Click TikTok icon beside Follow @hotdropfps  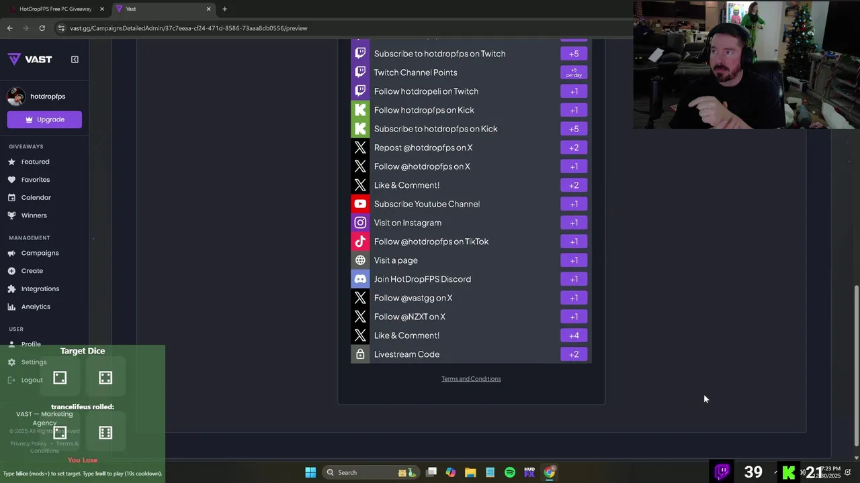[x=360, y=241]
